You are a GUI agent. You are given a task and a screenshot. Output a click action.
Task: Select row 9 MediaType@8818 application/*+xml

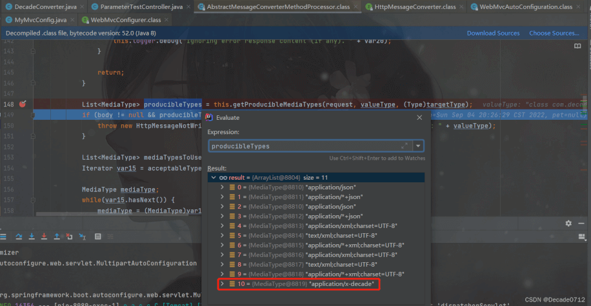tap(316, 274)
